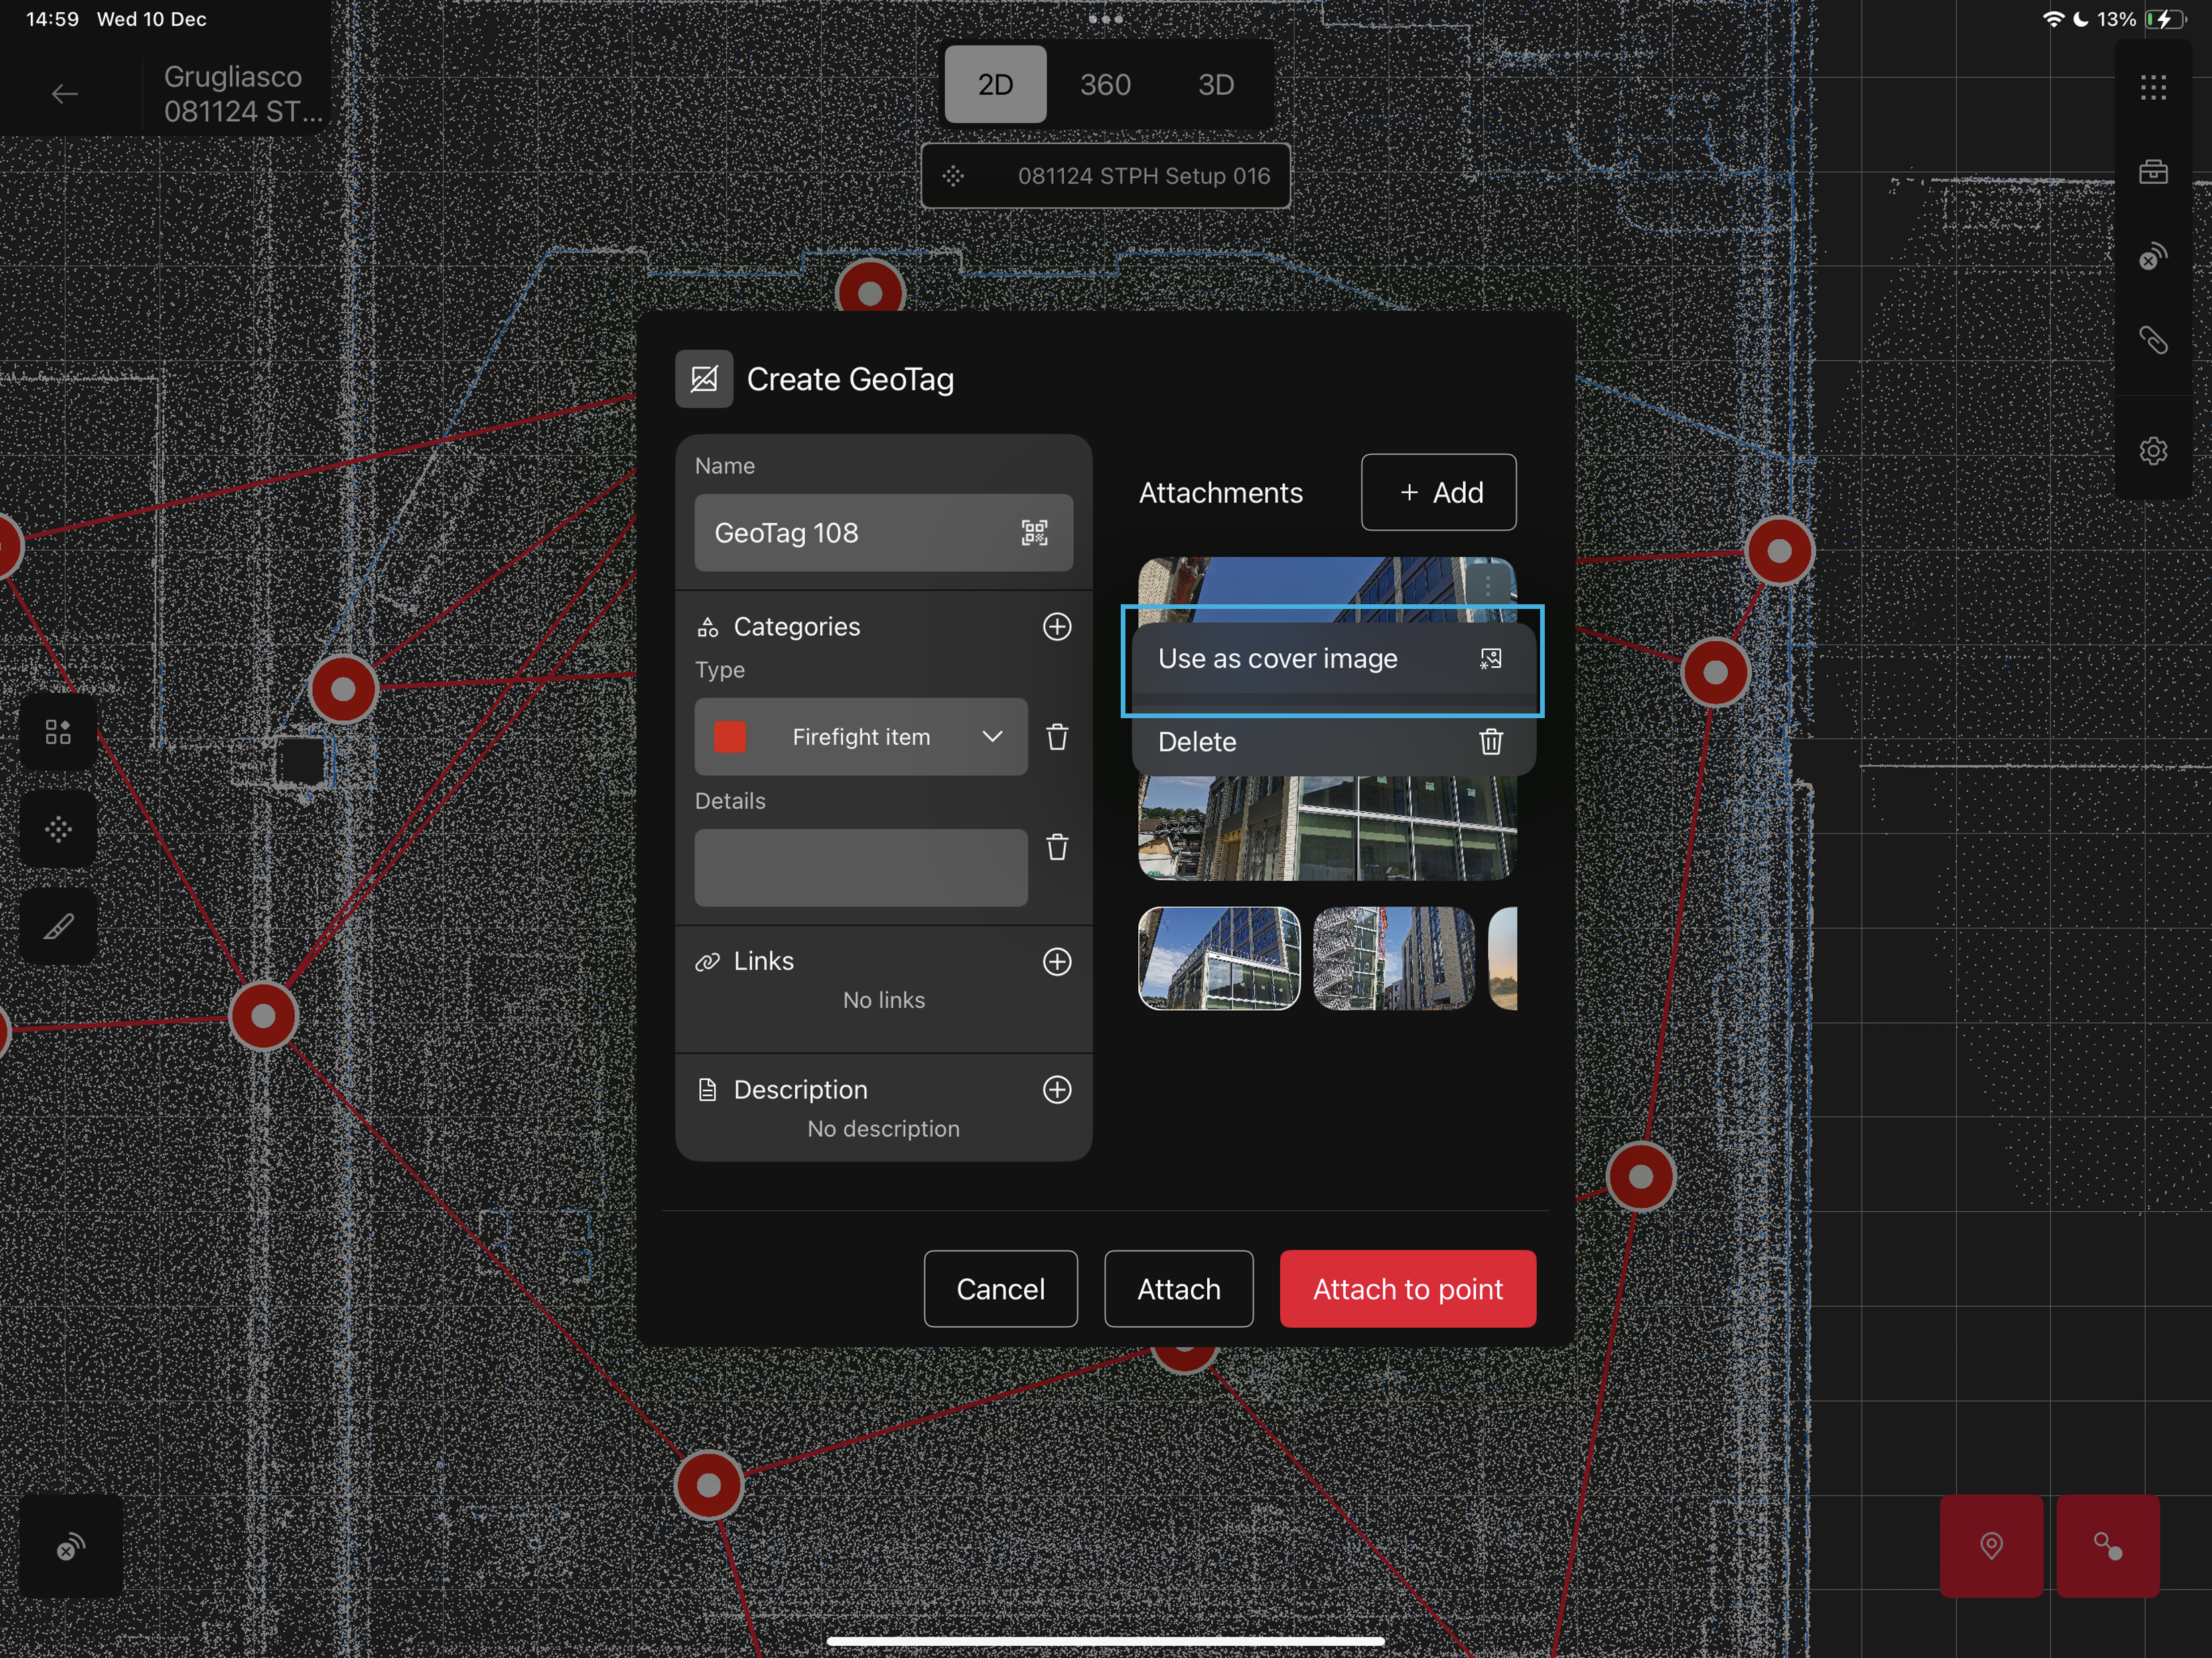Open the grid apps menu icon

[2153, 88]
